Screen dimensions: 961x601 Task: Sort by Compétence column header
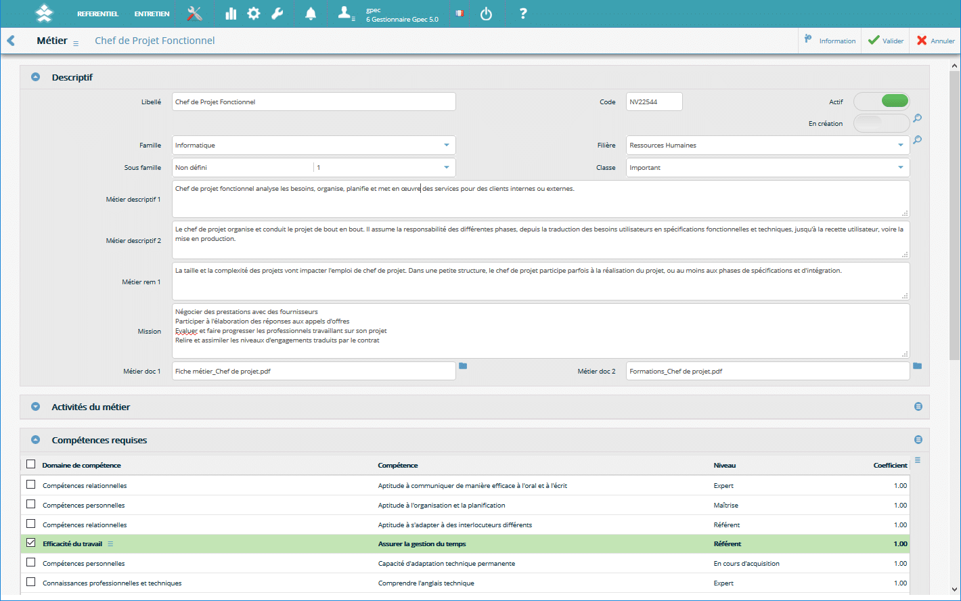398,466
